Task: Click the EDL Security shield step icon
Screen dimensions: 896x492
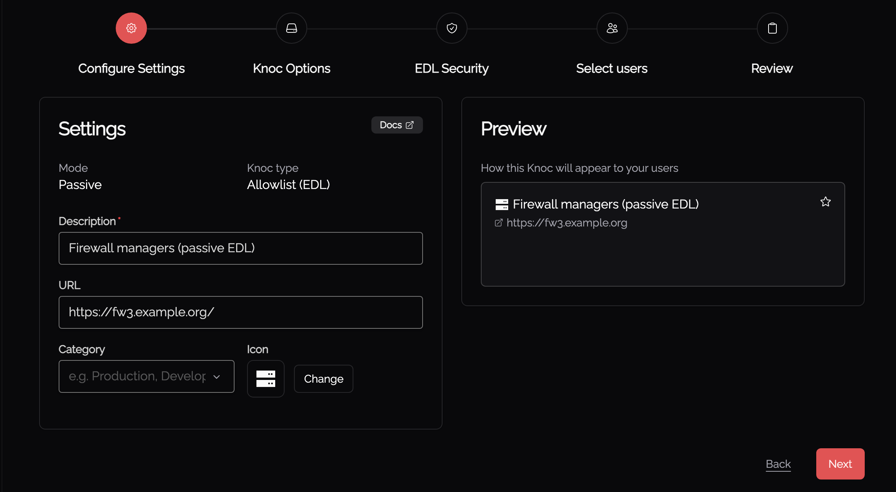Action: pos(452,28)
